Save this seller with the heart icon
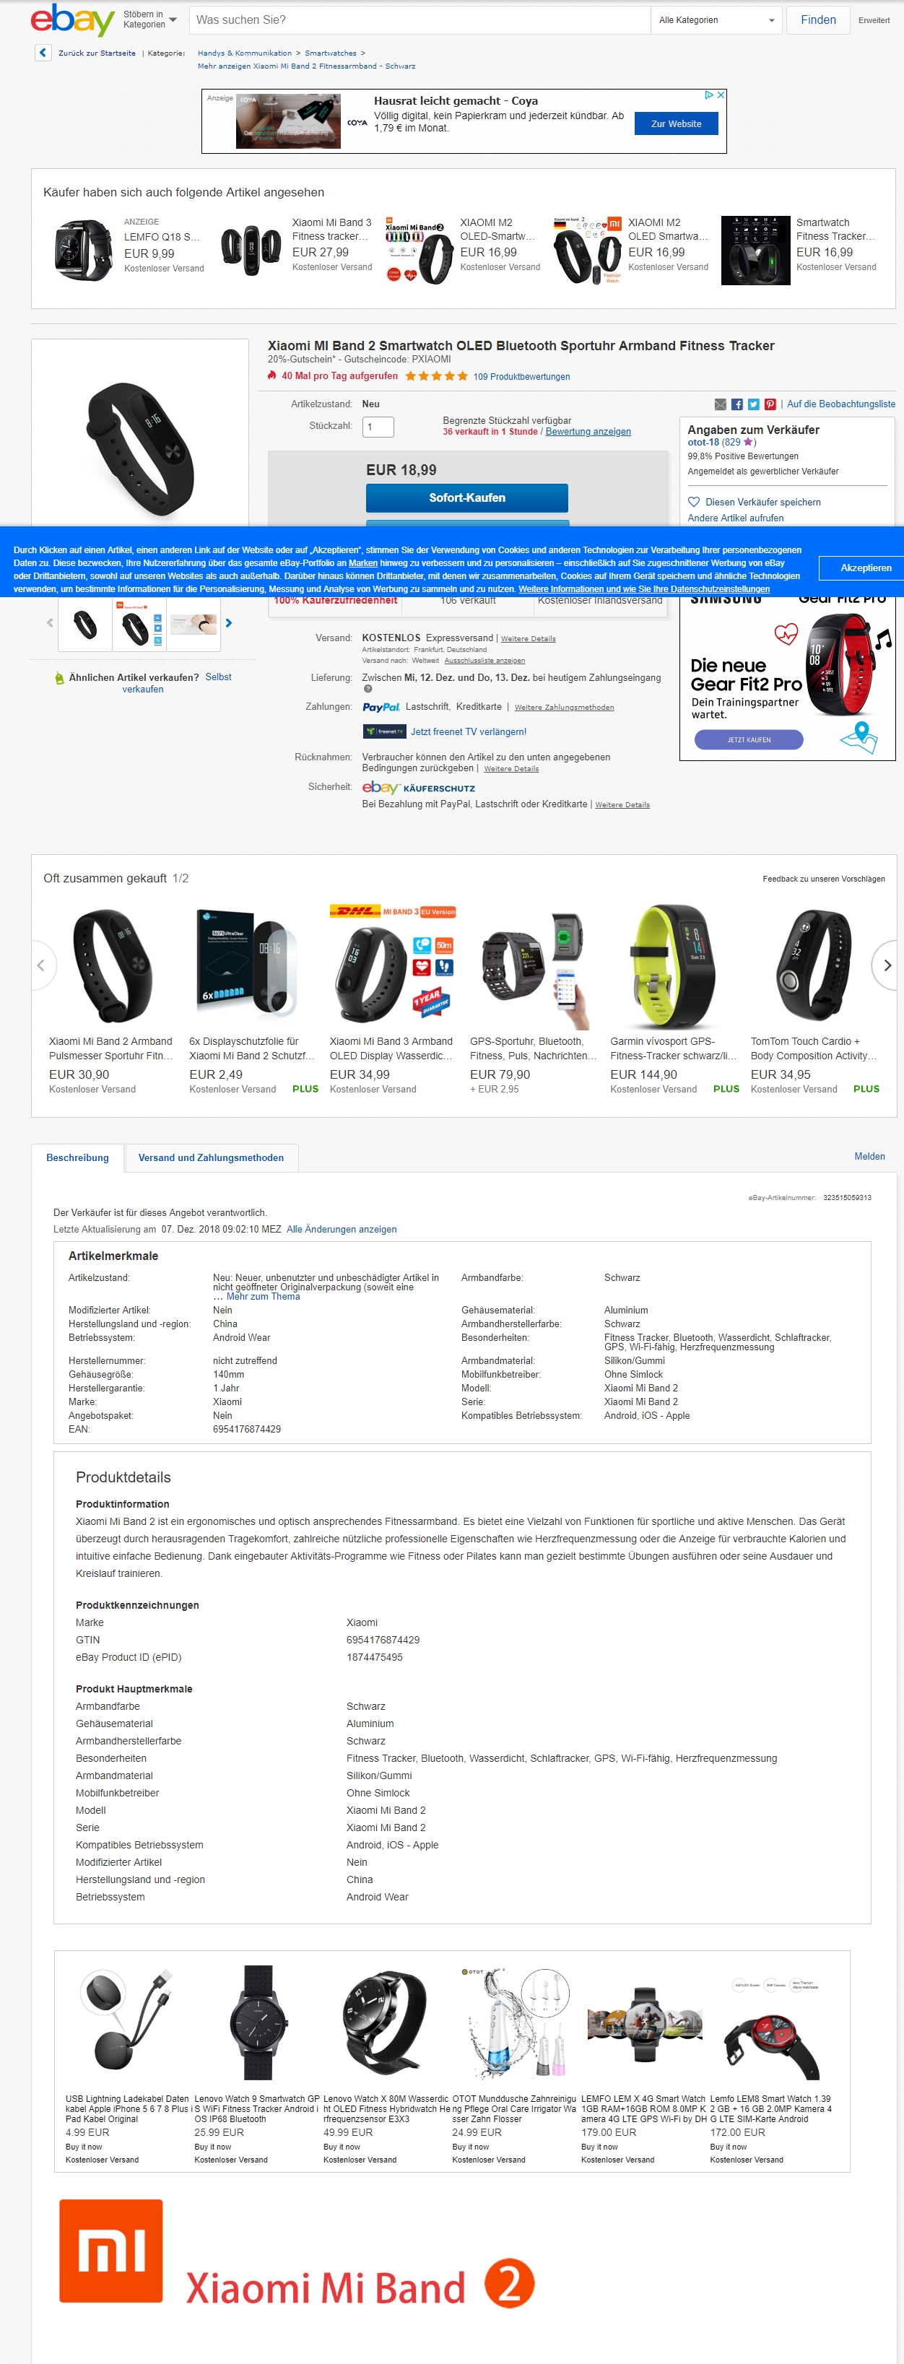This screenshot has width=904, height=2364. click(694, 502)
